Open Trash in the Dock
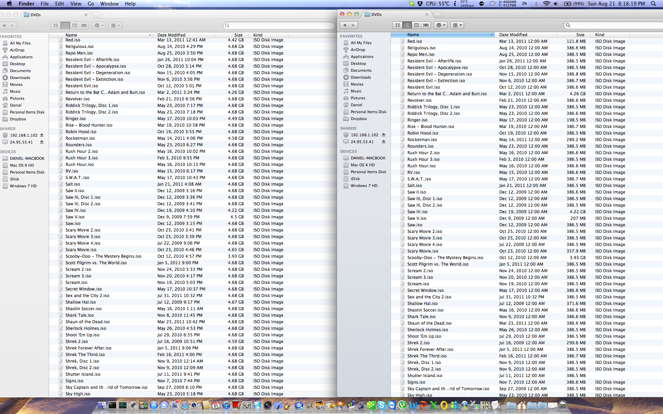Viewport: 663px width, 414px height. coord(563,405)
